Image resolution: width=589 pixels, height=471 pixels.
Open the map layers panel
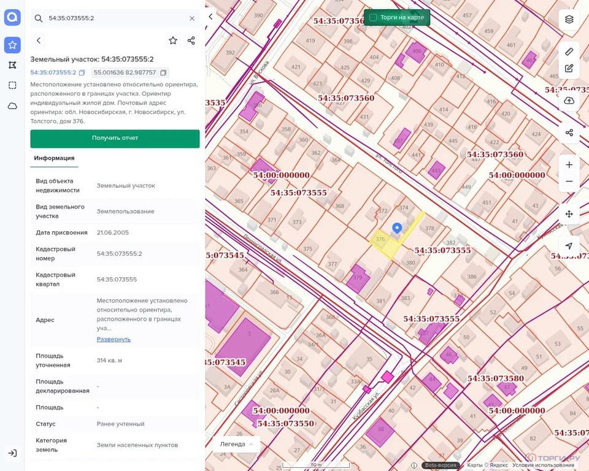pos(569,19)
